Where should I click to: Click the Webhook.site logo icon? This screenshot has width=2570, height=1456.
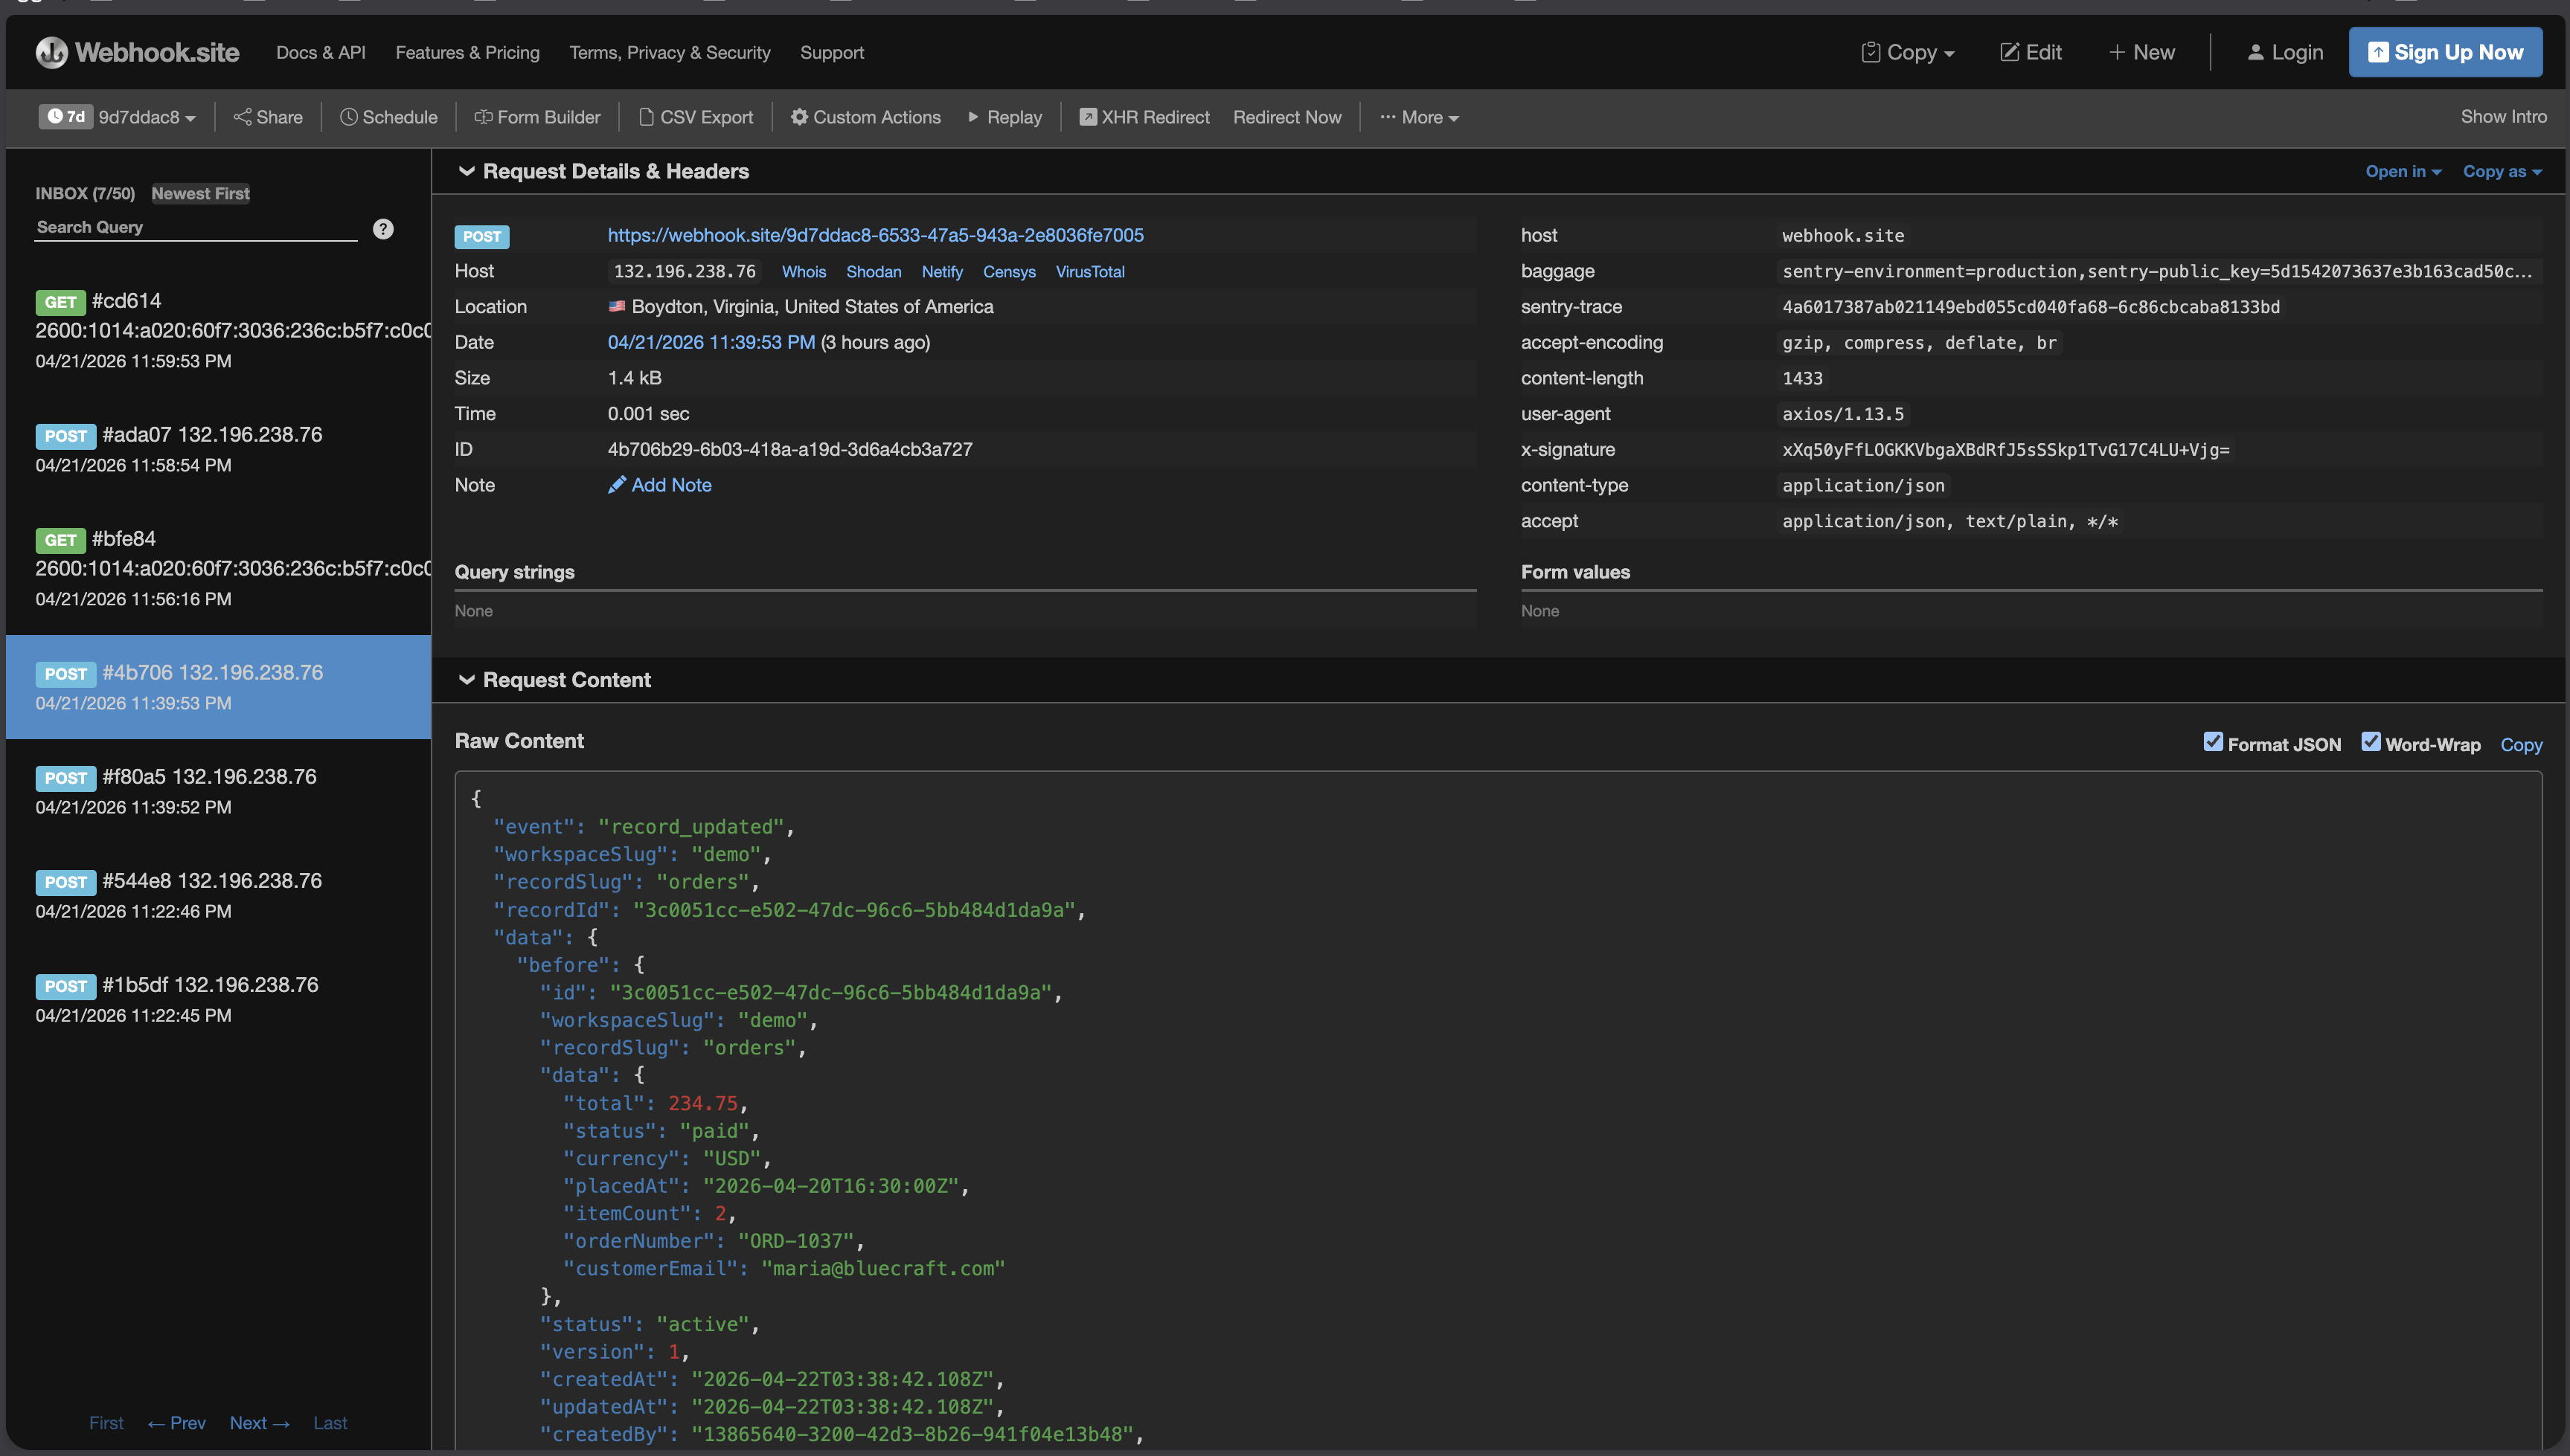pyautogui.click(x=51, y=52)
